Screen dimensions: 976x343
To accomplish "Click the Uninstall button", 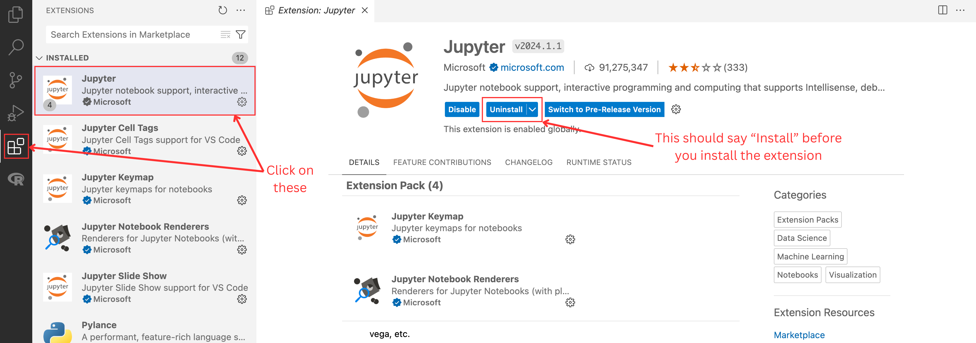I will (506, 109).
